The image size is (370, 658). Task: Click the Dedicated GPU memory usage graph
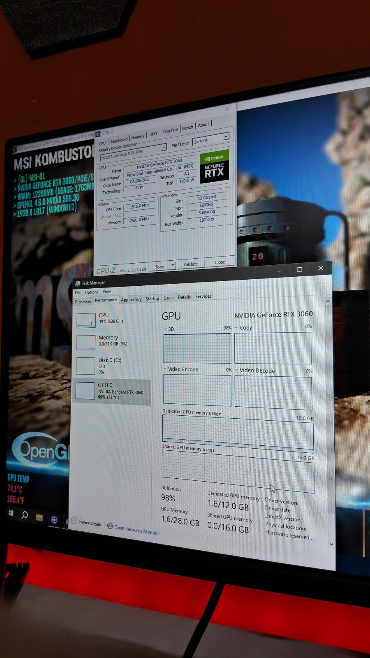point(238,433)
